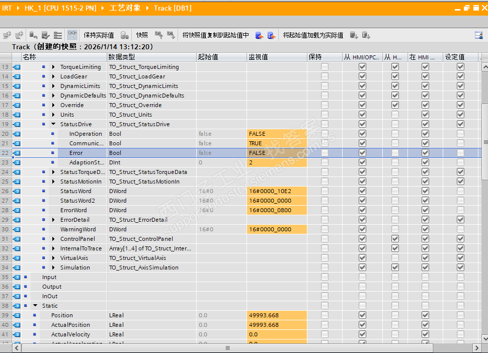The image size is (488, 353).
Task: Click the first blue copy-snapshot icon
Action: click(259, 36)
